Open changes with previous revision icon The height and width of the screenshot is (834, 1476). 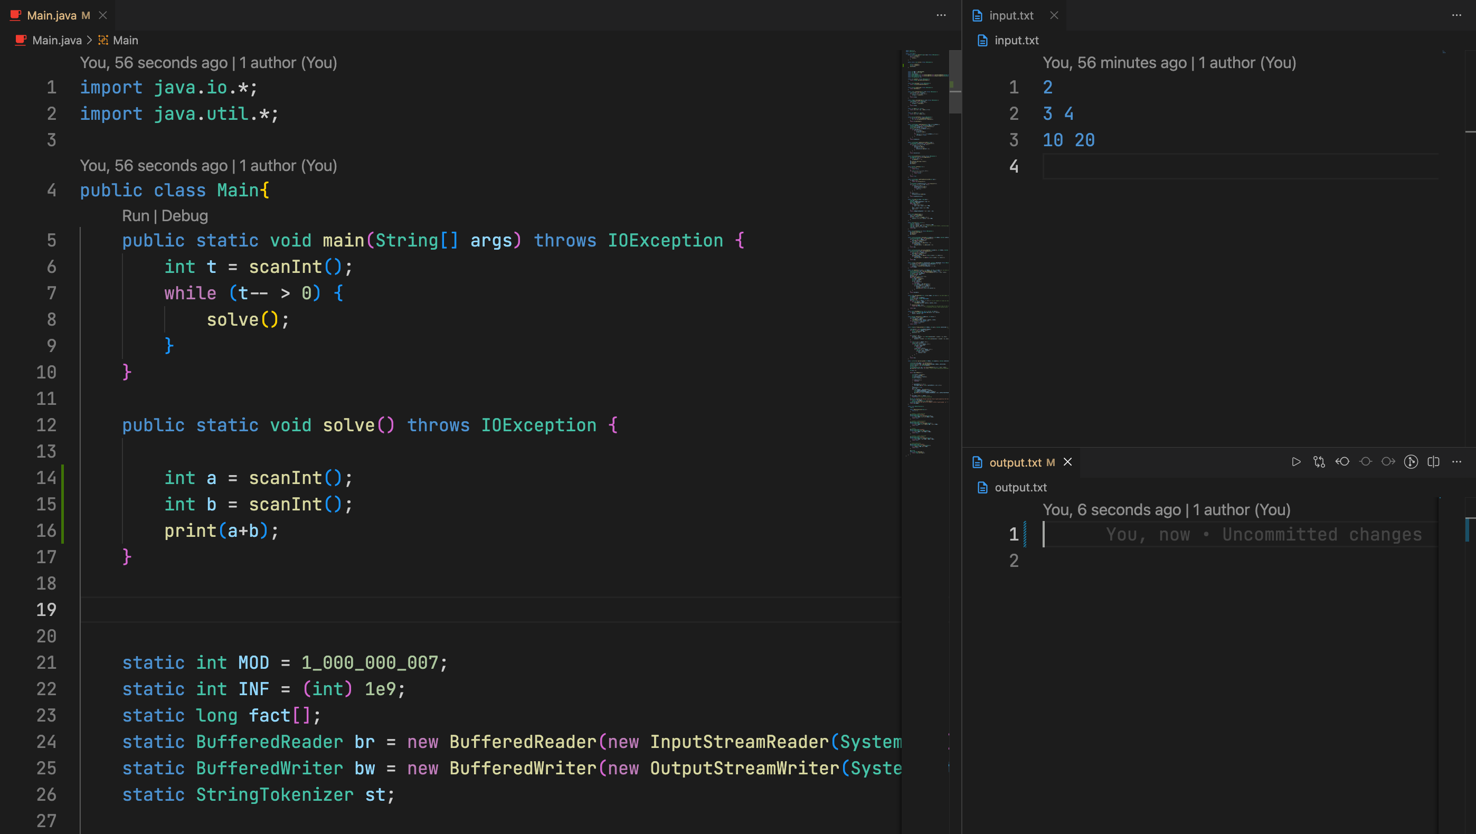tap(1342, 462)
